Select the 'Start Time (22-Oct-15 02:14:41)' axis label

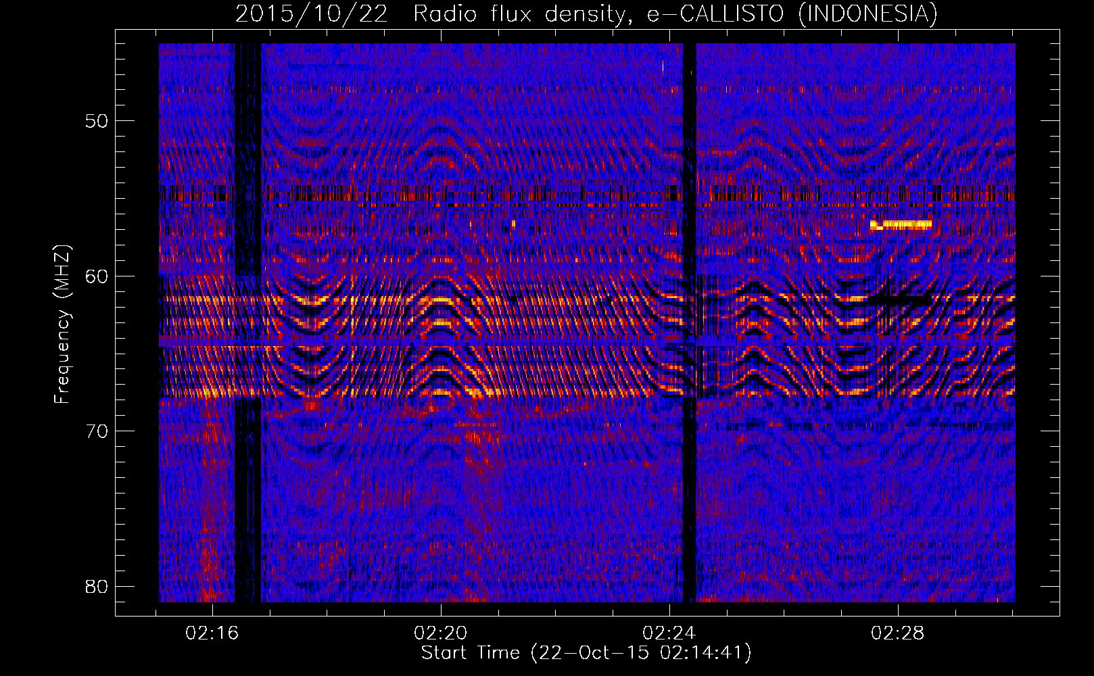[586, 653]
